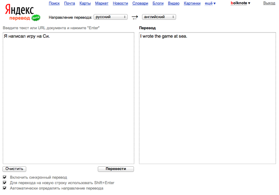Open the английский target language dropdown

(x=159, y=17)
